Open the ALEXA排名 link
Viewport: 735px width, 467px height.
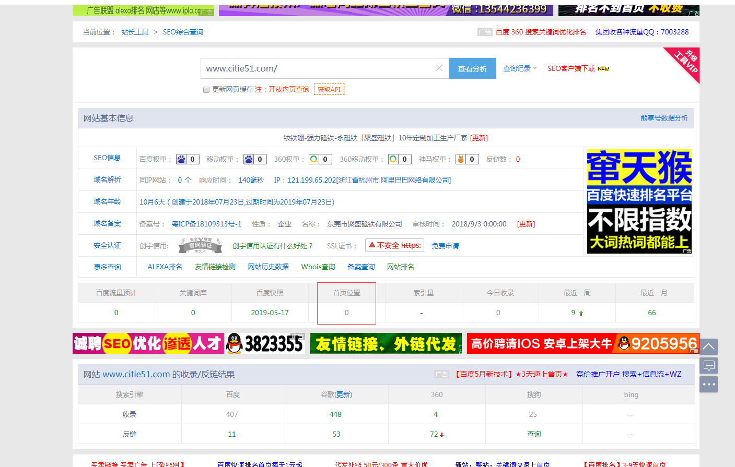pyautogui.click(x=165, y=267)
